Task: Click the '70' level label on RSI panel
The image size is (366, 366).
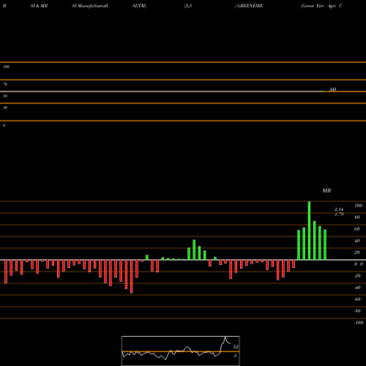Action: coord(5,84)
